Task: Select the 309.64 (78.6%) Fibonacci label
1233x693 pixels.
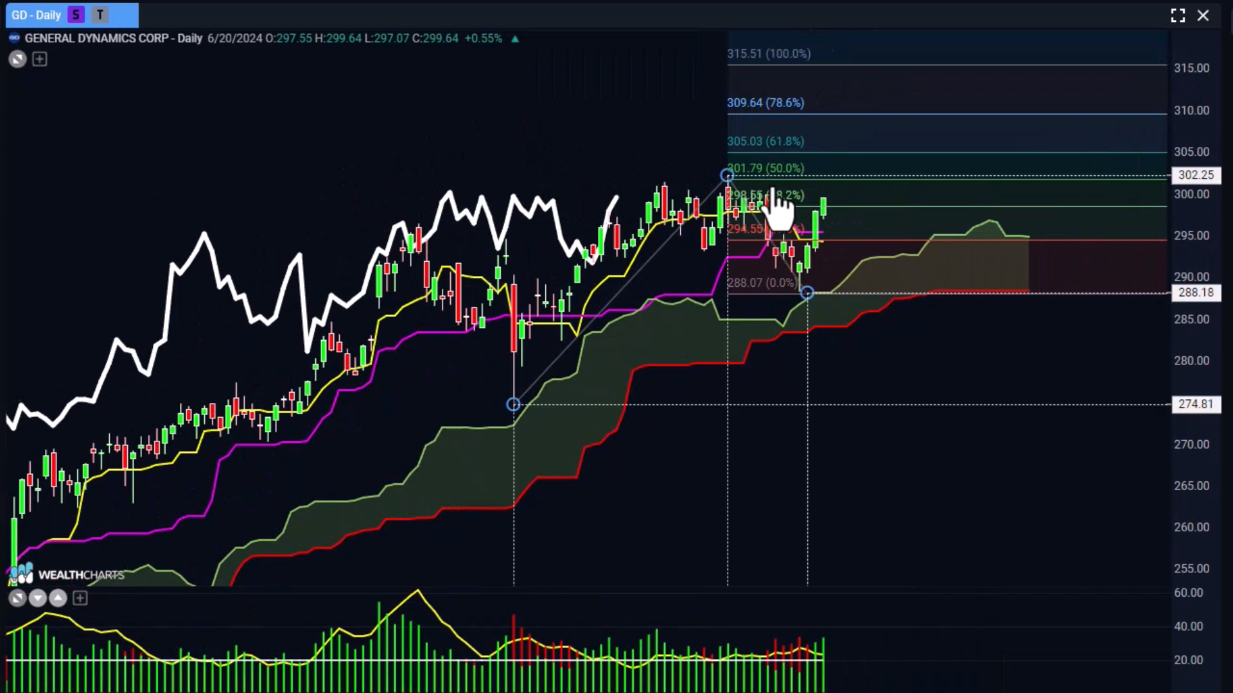Action: click(765, 103)
